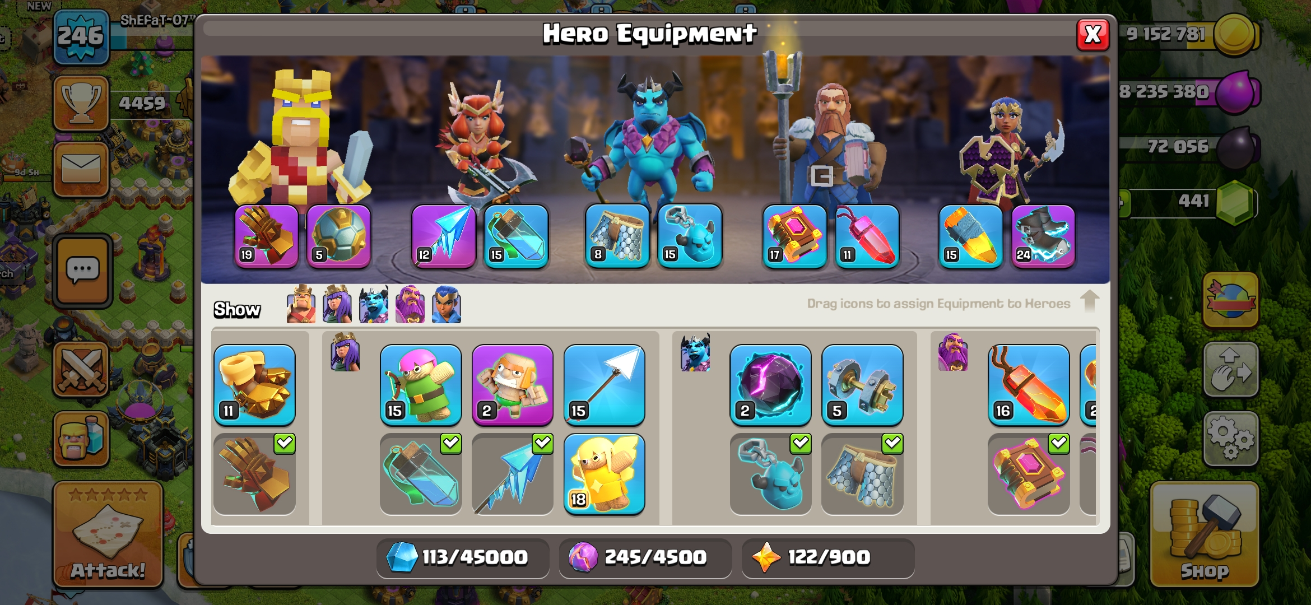
Task: Filter equipment by Barbarian King portrait
Action: [301, 304]
